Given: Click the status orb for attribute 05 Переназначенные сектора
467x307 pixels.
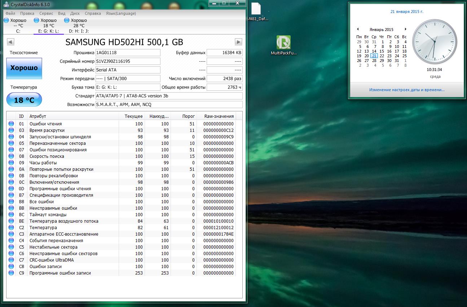Looking at the screenshot, I should (x=11, y=143).
